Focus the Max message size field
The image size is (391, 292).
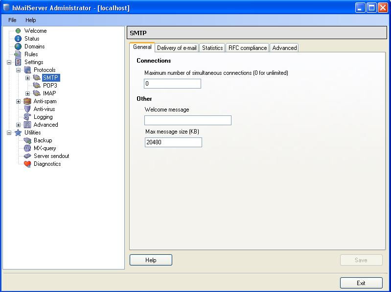173,142
